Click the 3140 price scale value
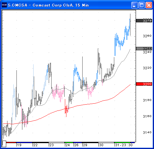Screen dimensions: 154x149 click(147, 133)
